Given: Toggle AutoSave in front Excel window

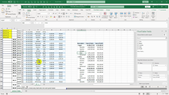Looking at the screenshot, I should click(30, 7).
